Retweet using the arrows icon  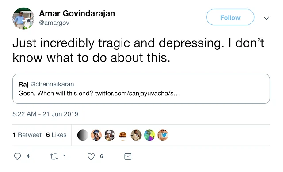click(54, 156)
